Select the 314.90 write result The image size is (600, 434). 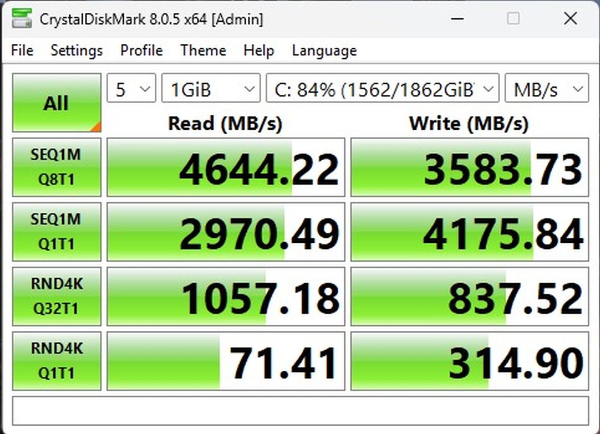[x=470, y=361]
